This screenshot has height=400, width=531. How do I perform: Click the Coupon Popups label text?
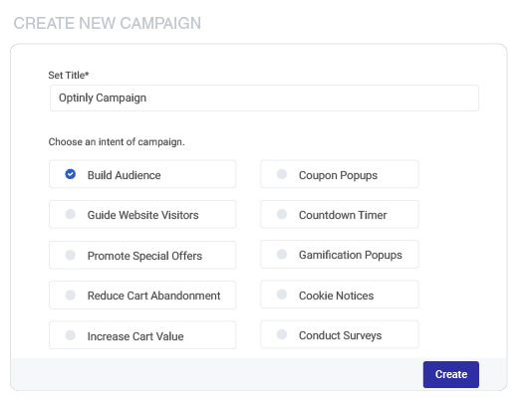[338, 175]
